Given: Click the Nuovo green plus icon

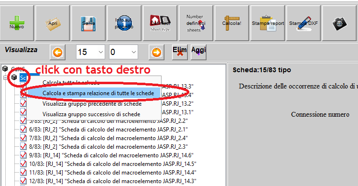Looking at the screenshot, I should (17, 23).
